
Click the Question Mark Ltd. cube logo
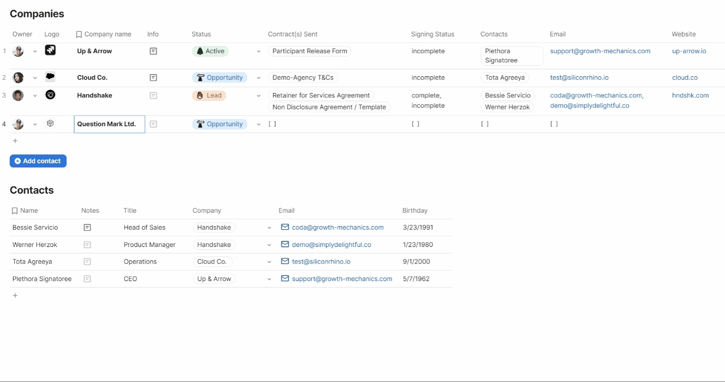point(50,123)
